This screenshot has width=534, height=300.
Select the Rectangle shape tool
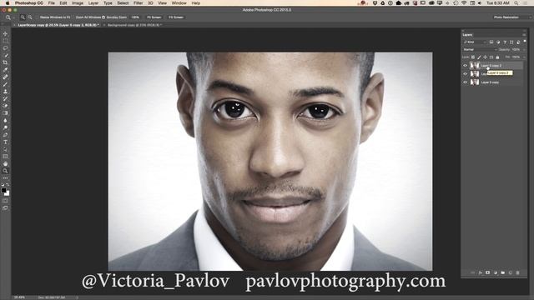5,157
